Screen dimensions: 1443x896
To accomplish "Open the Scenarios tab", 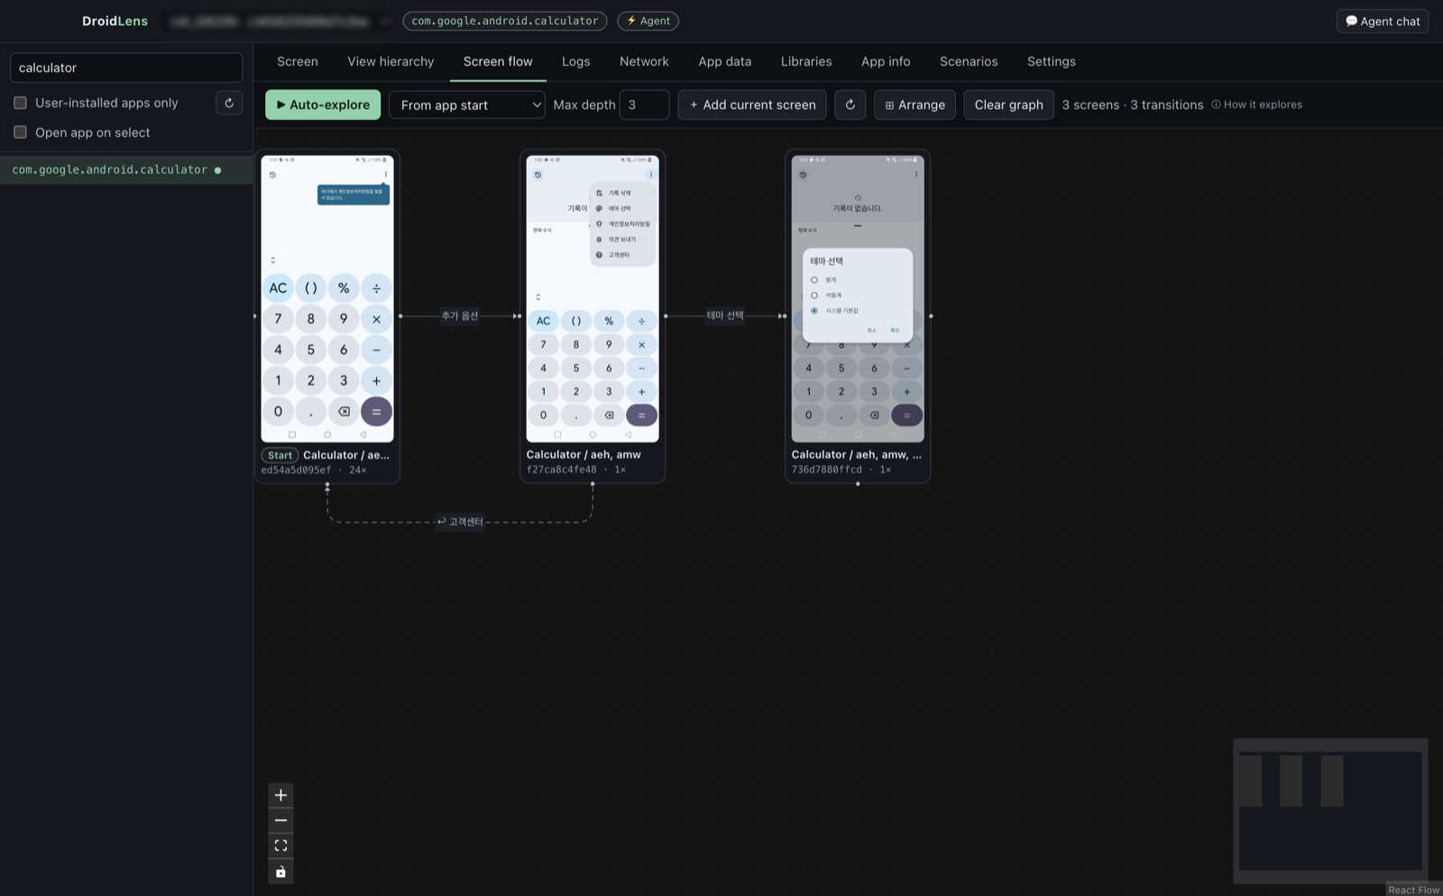I will (x=969, y=61).
